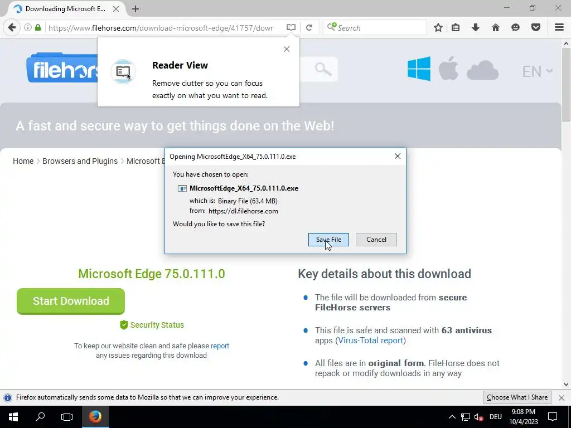Switch DEU keyboard language indicator

coord(496,417)
